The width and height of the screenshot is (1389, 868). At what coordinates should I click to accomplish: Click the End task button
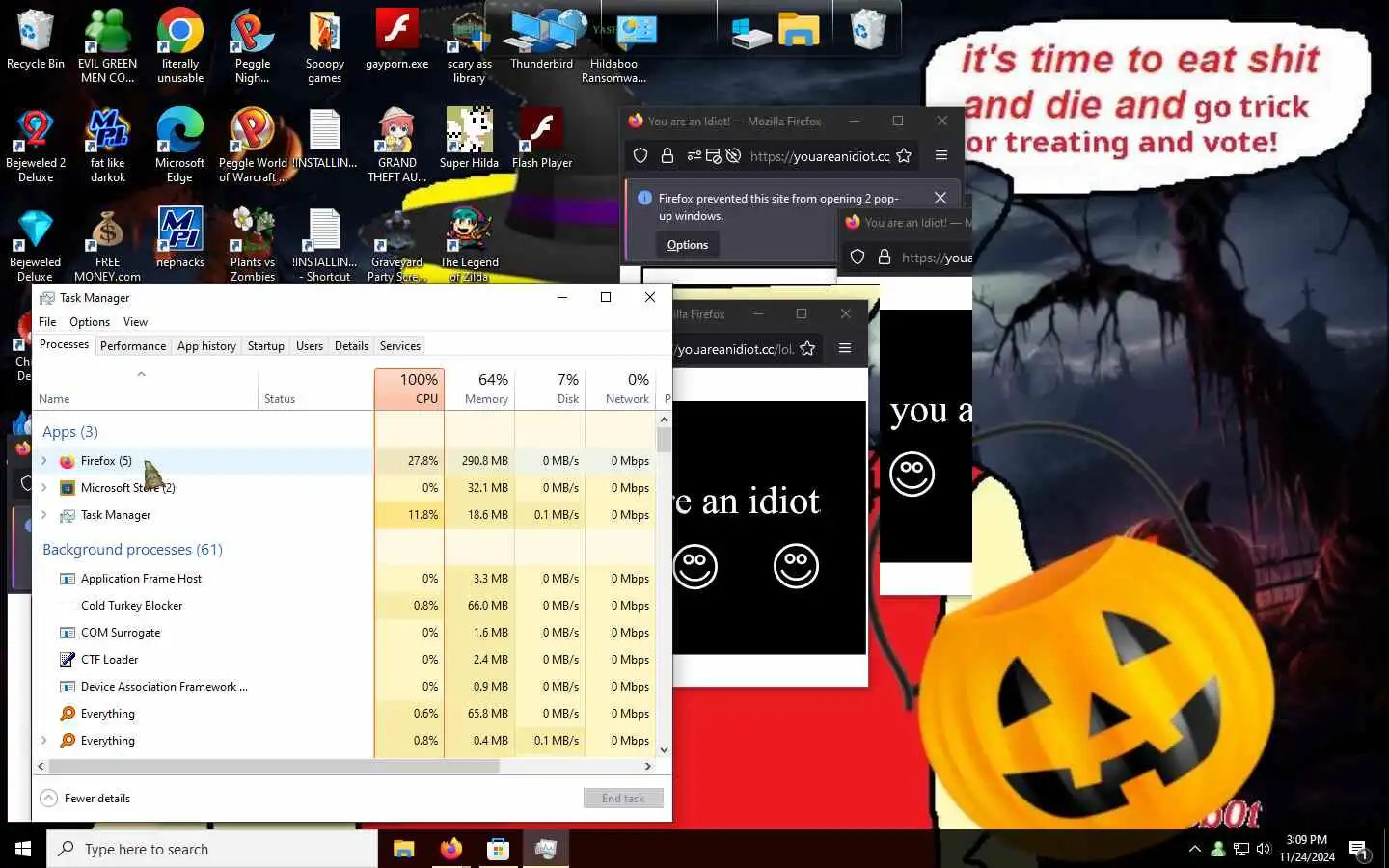[623, 799]
